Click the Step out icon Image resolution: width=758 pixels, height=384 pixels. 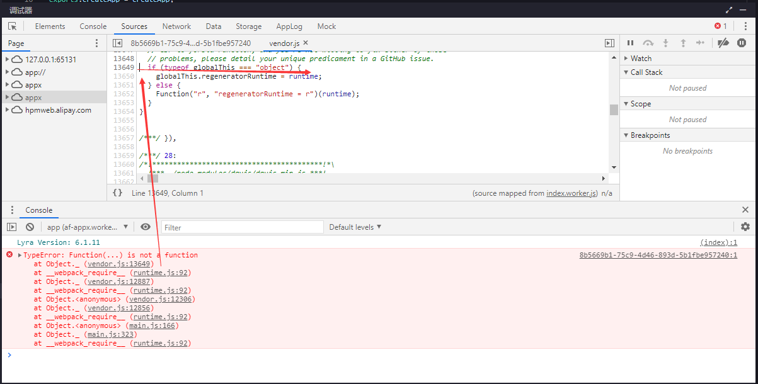click(683, 43)
